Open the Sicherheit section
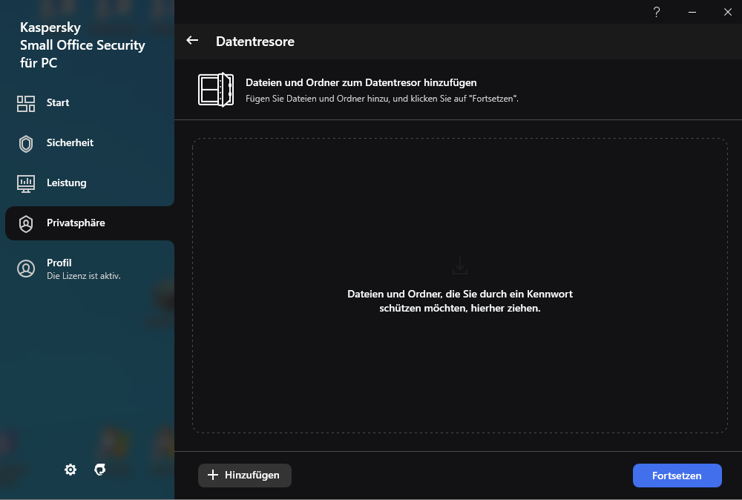The image size is (742, 500). tap(90, 143)
